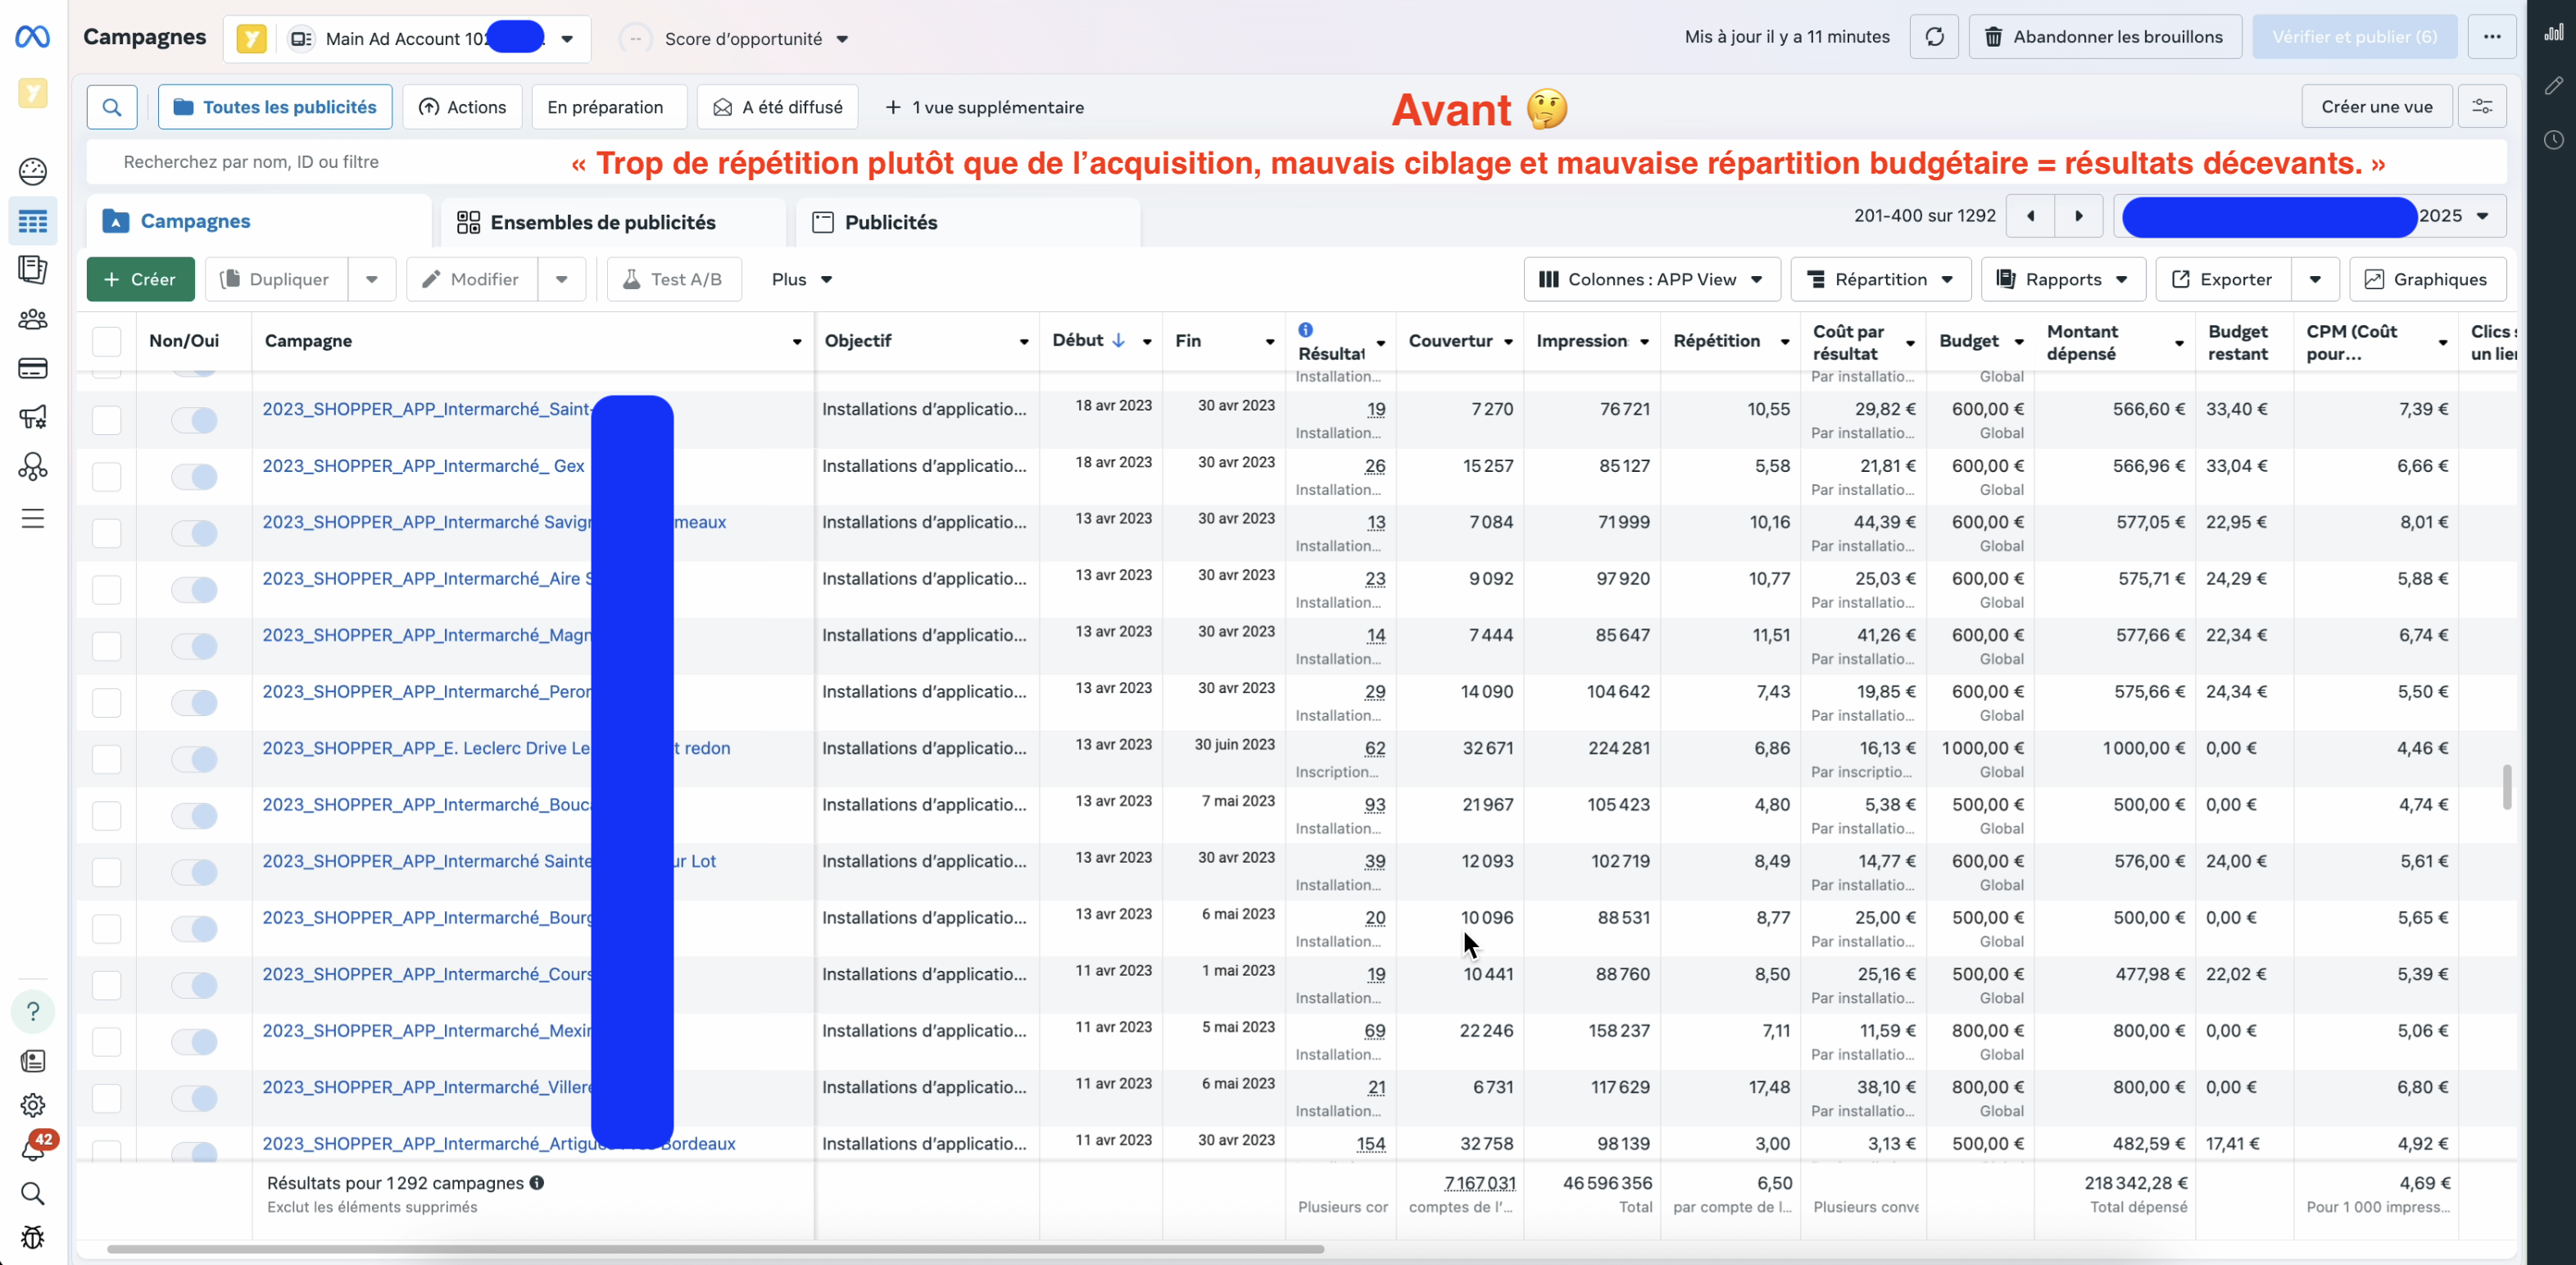Go to next page of campaigns
The image size is (2576, 1265).
pos(2079,216)
